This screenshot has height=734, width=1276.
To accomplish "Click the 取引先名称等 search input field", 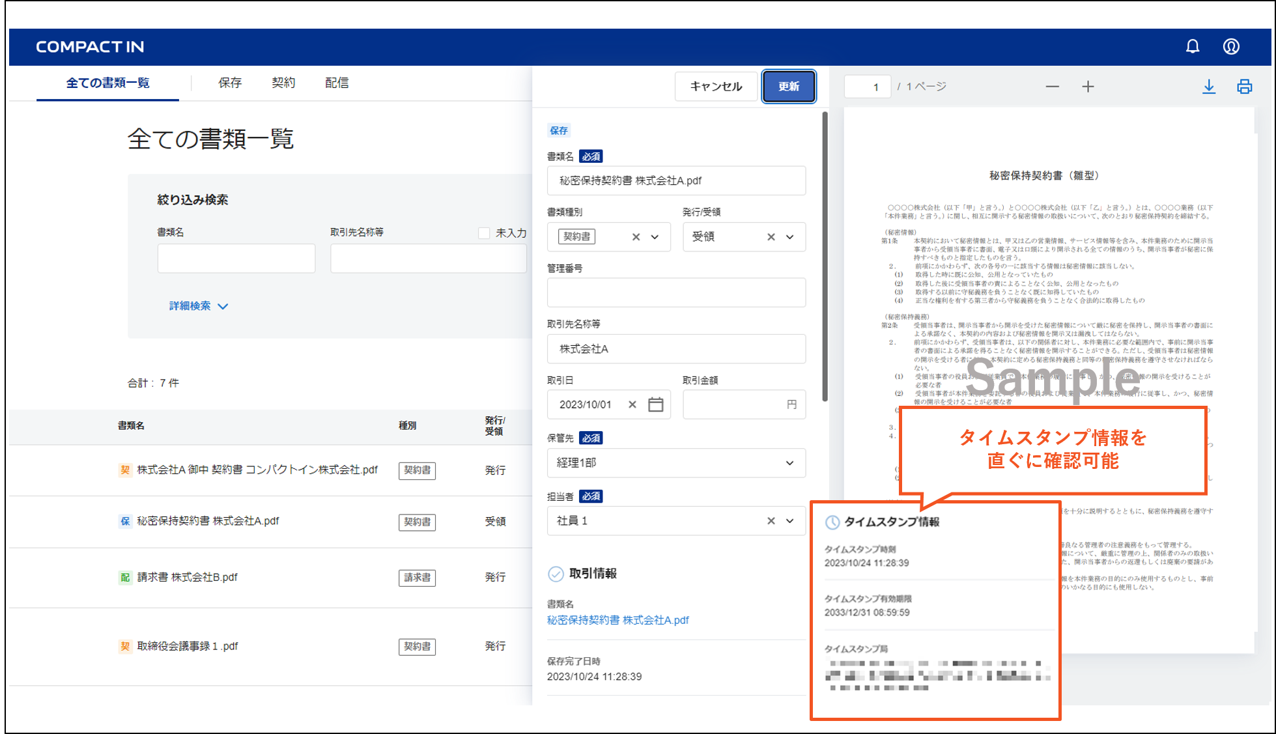I will (x=428, y=259).
